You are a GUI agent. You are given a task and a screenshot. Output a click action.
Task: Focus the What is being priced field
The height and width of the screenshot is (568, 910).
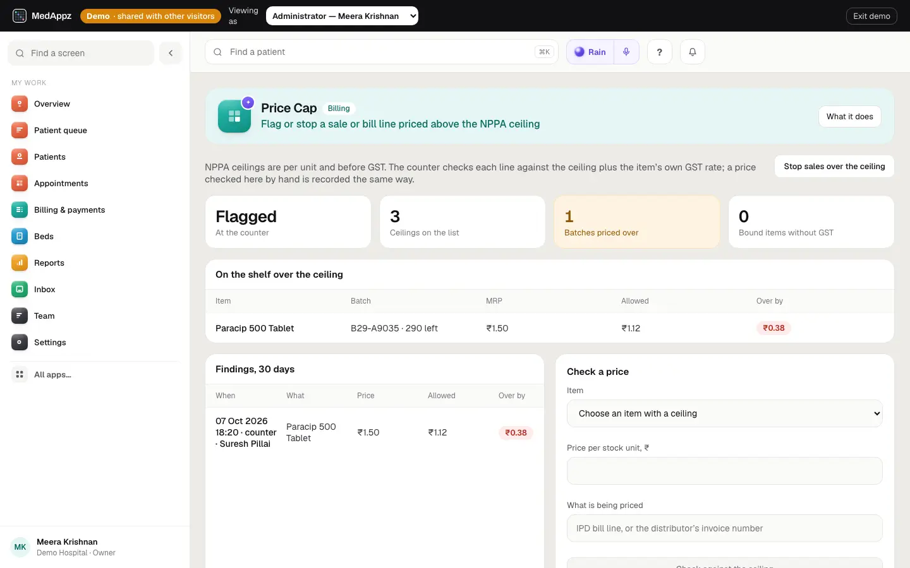(x=725, y=528)
